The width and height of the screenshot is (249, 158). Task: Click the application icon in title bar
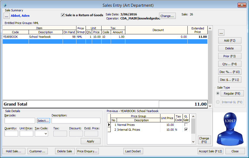pyautogui.click(x=5, y=5)
